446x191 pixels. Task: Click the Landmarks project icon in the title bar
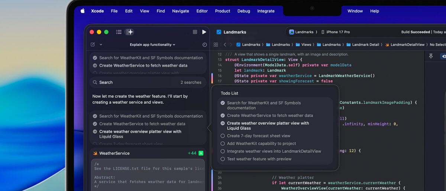pyautogui.click(x=219, y=32)
